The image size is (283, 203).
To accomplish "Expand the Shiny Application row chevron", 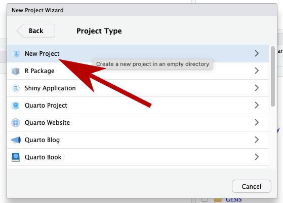I will pos(257,88).
